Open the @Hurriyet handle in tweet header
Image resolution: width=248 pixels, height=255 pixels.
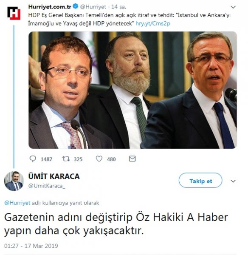click(93, 7)
